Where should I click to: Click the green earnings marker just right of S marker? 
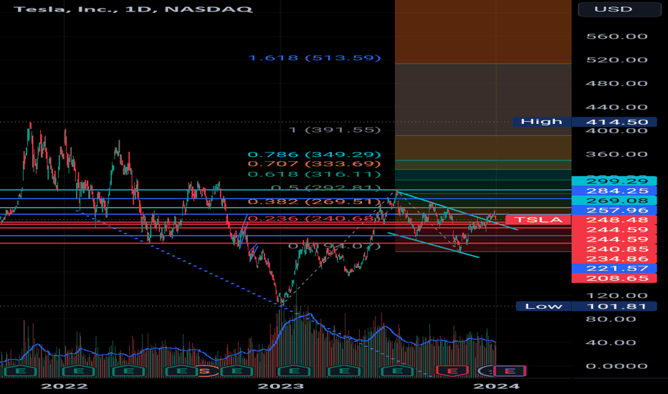(x=237, y=371)
